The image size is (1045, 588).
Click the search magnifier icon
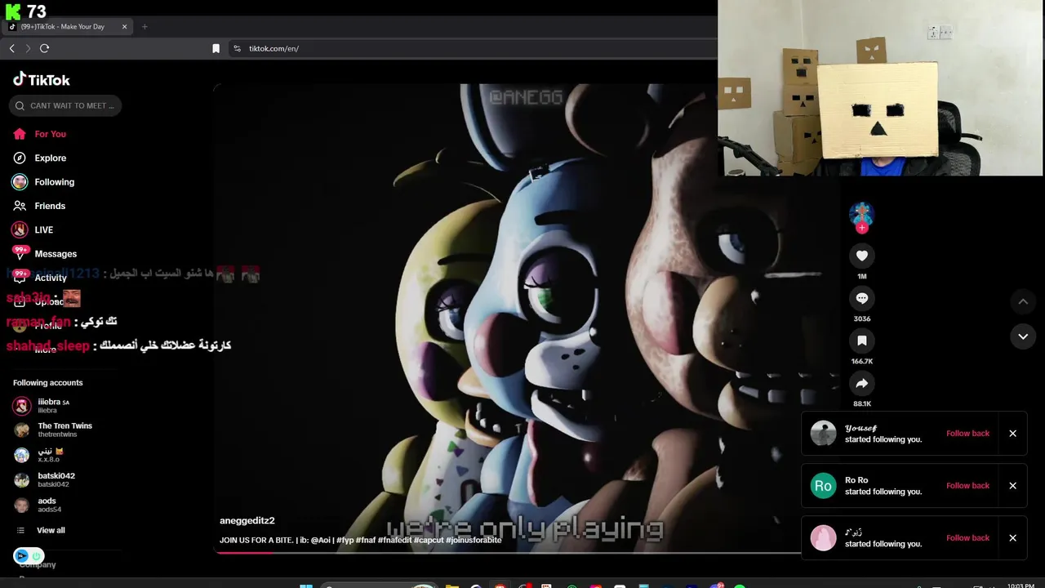coord(20,105)
